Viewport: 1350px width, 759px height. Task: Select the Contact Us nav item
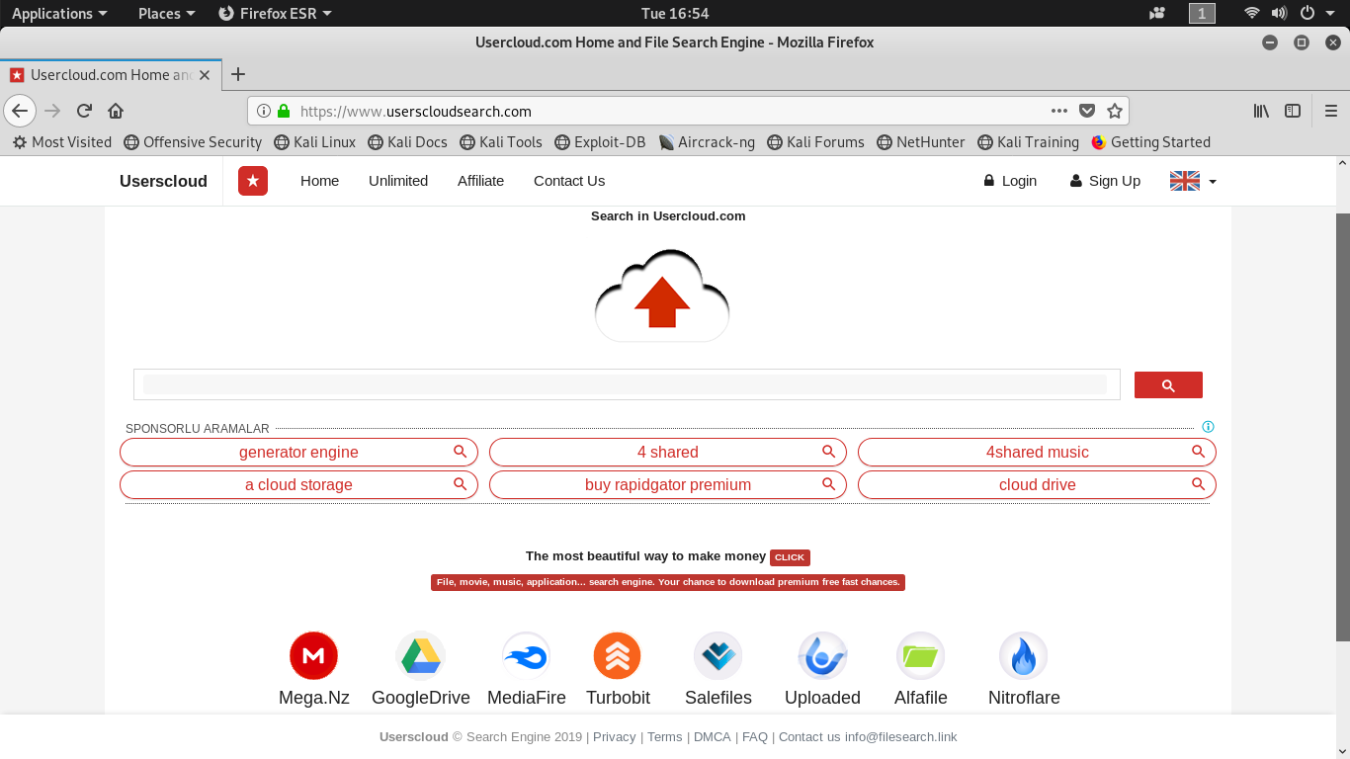click(x=569, y=181)
